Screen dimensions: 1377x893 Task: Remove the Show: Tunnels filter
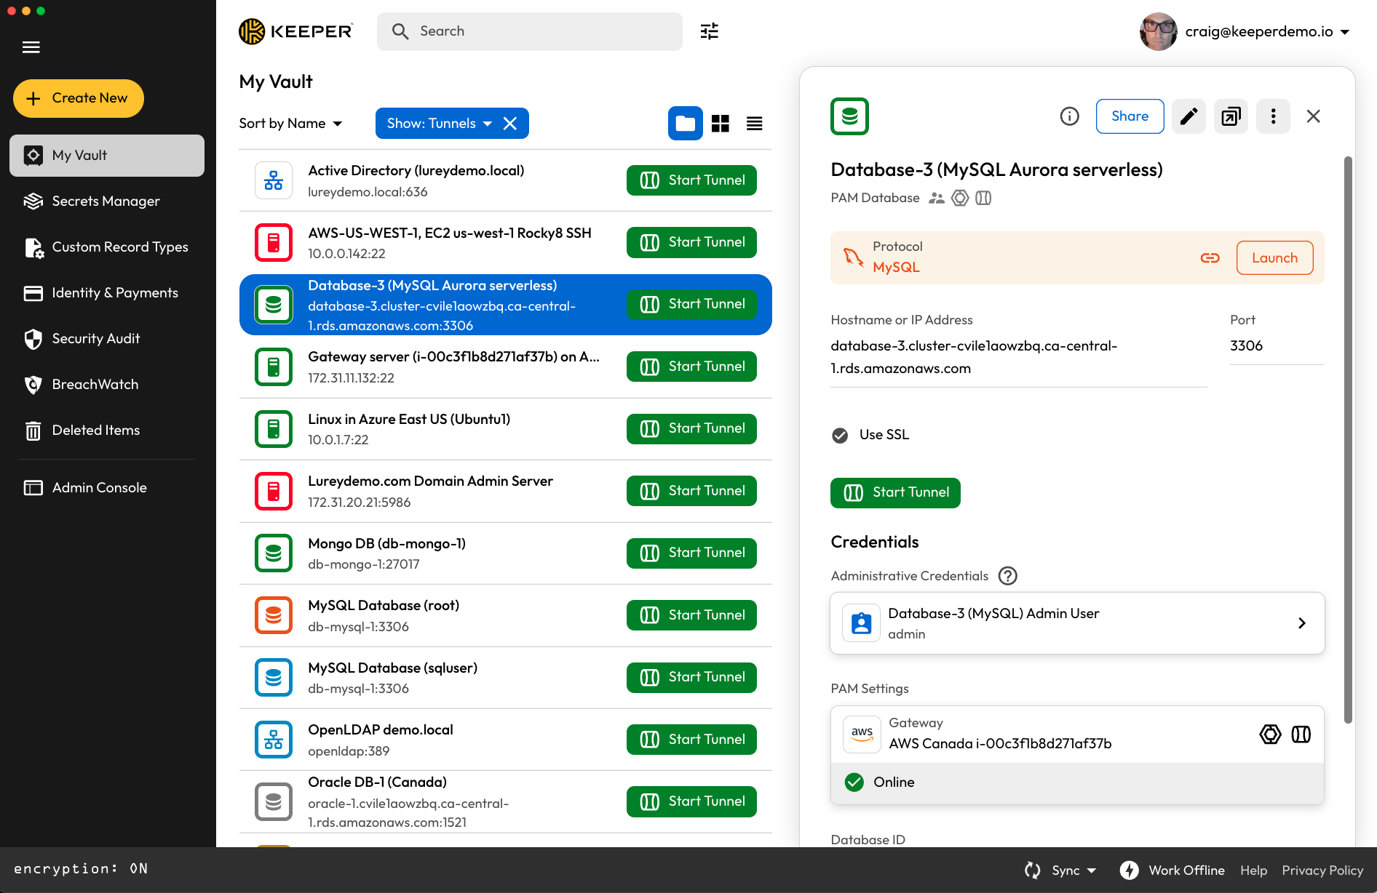[x=510, y=124]
